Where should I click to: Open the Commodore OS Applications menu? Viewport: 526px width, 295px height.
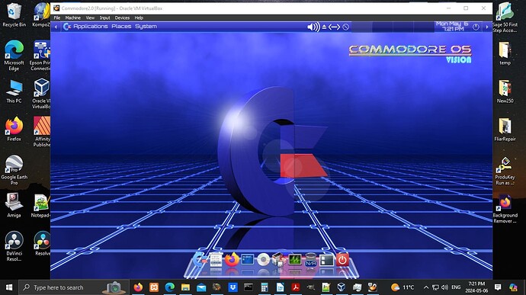click(x=91, y=26)
